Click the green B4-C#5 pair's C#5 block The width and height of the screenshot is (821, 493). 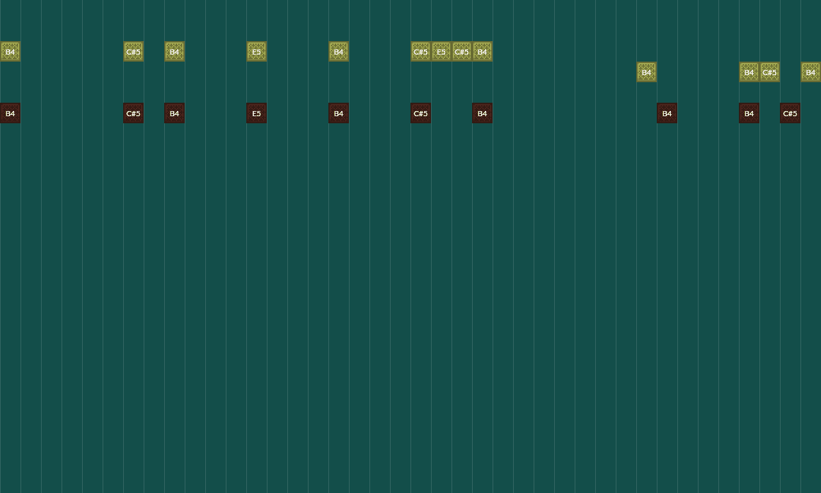769,72
